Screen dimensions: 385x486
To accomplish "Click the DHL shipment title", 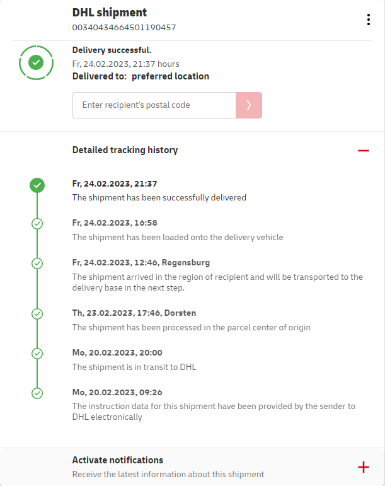I will 110,12.
